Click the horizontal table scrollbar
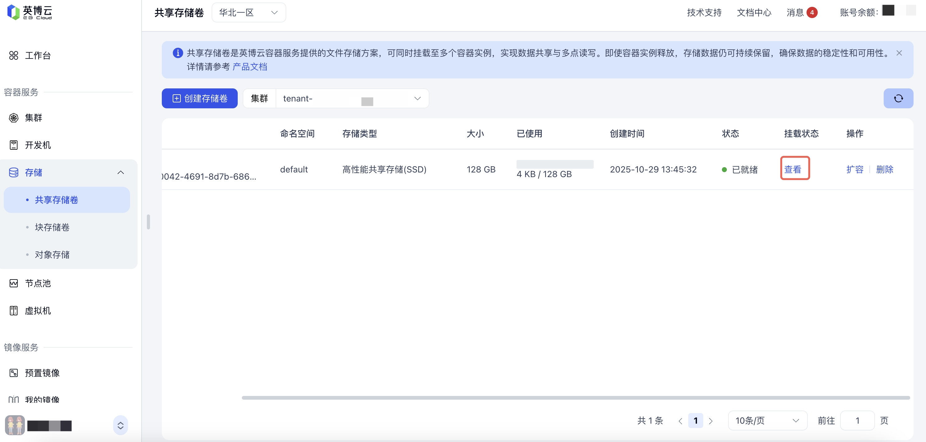 [575, 397]
